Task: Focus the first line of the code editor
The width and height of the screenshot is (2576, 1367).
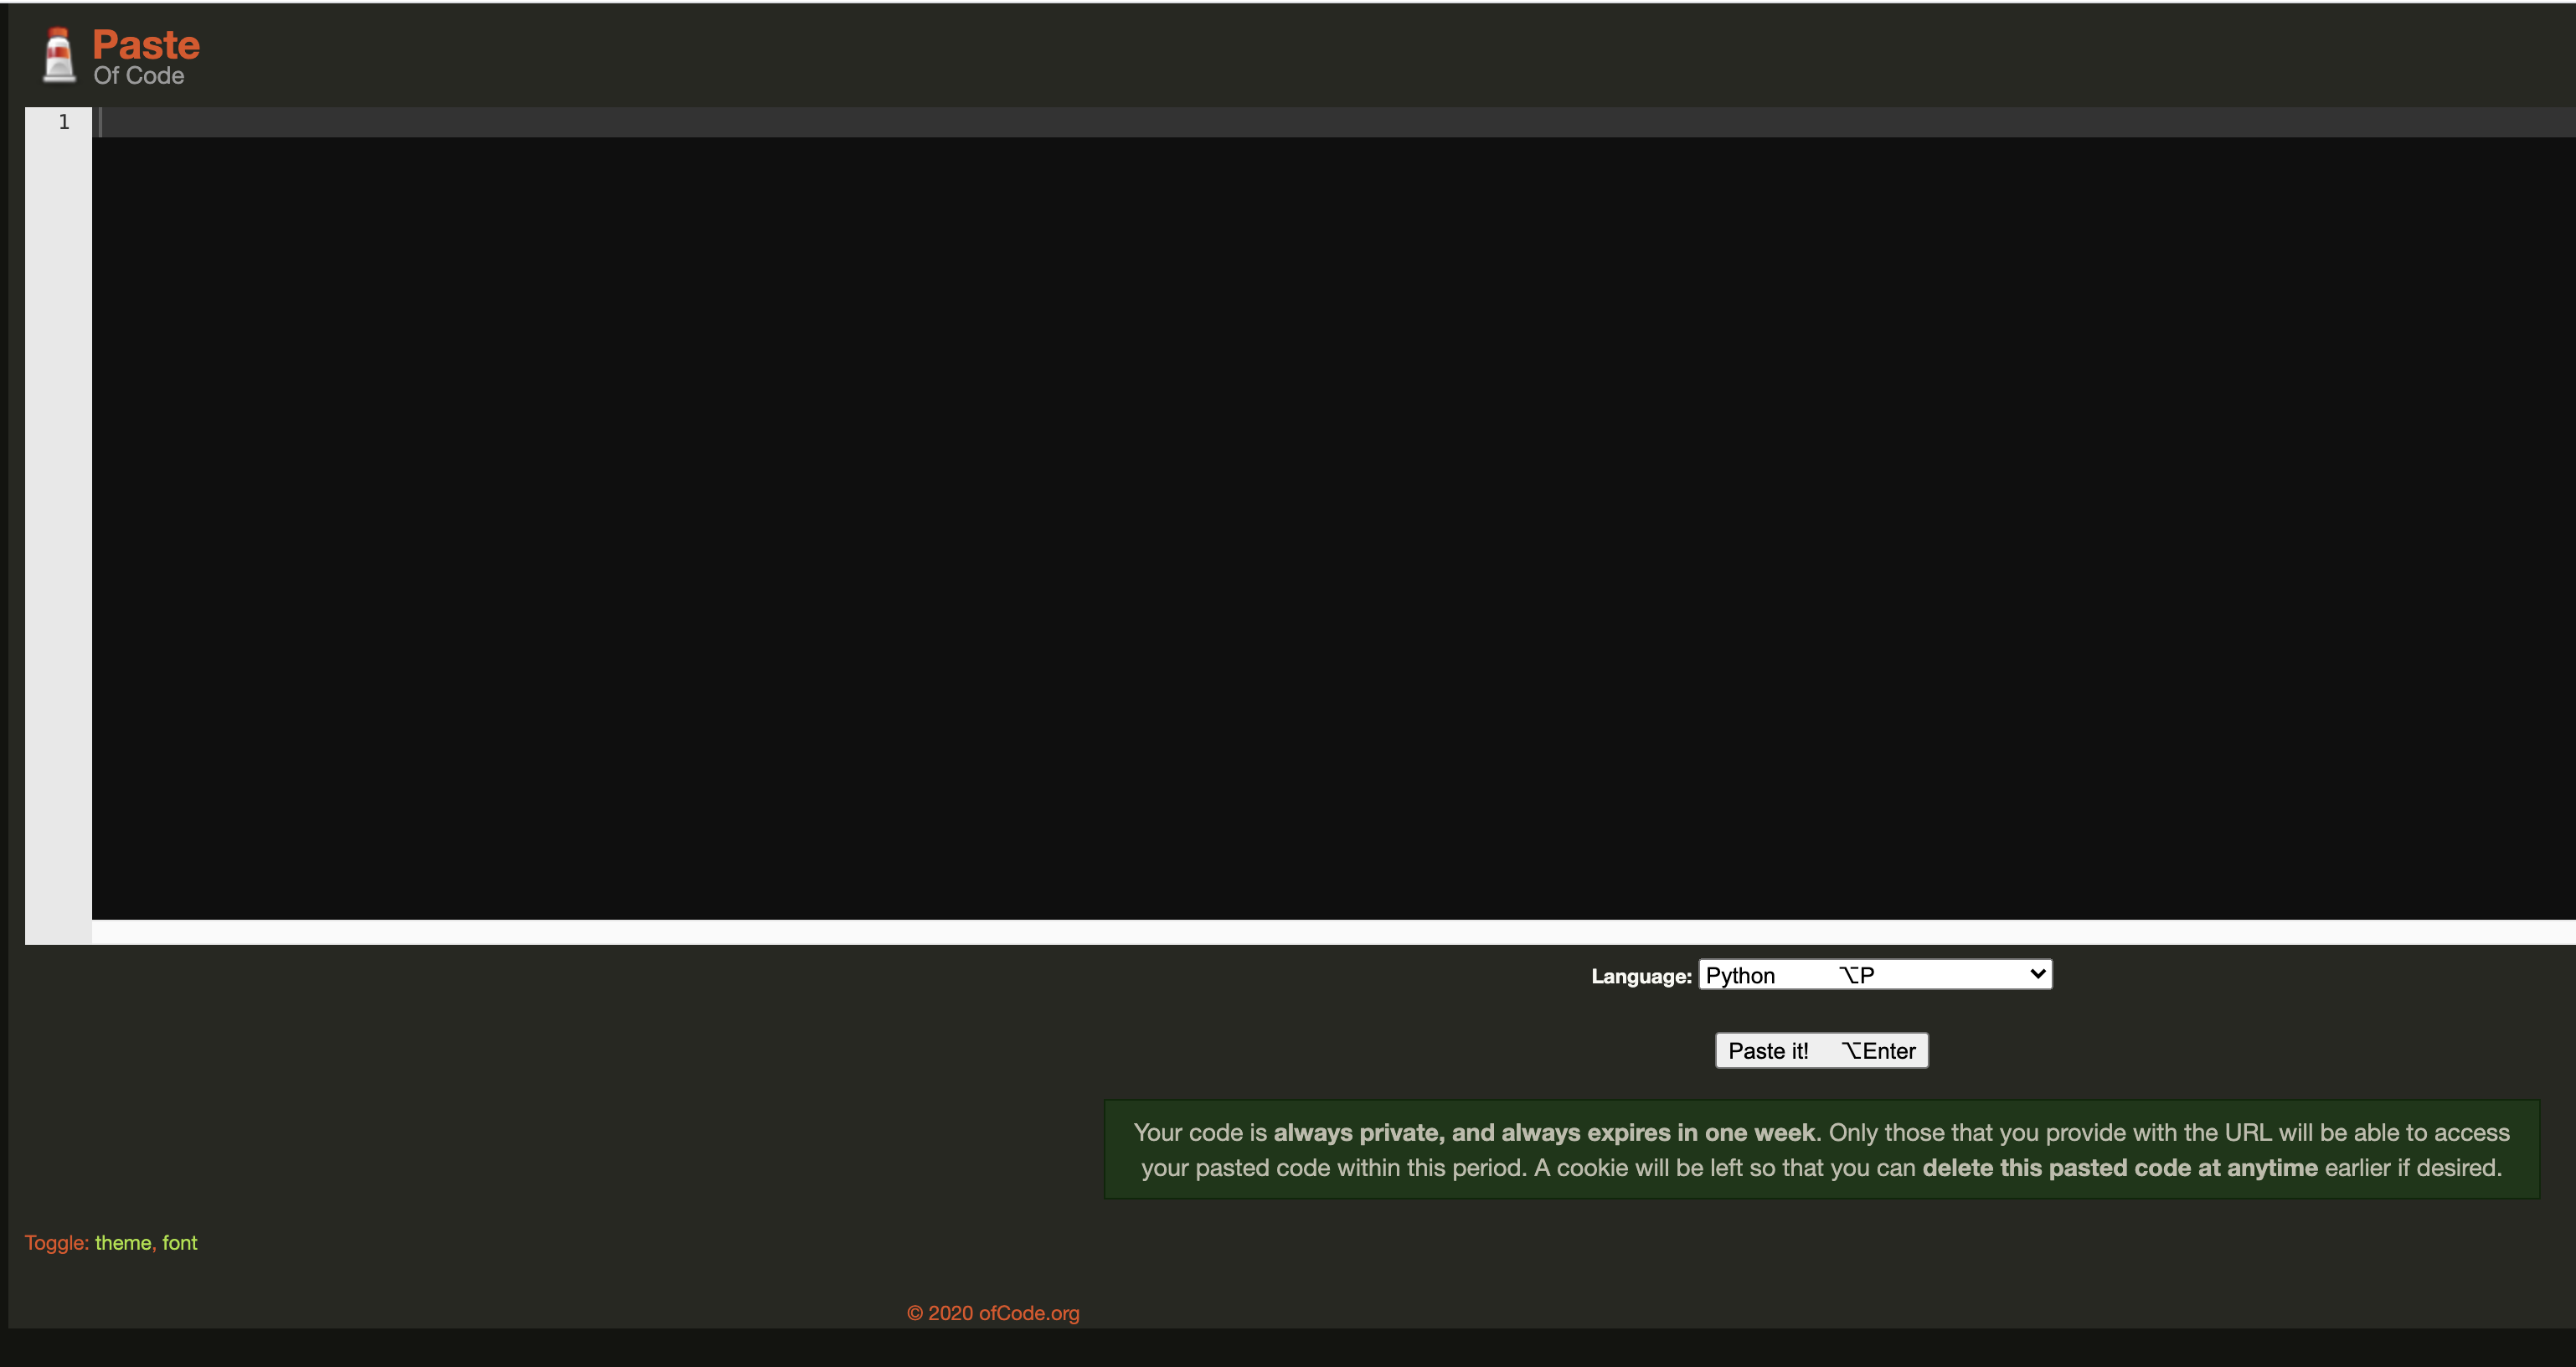Action: [1300, 122]
